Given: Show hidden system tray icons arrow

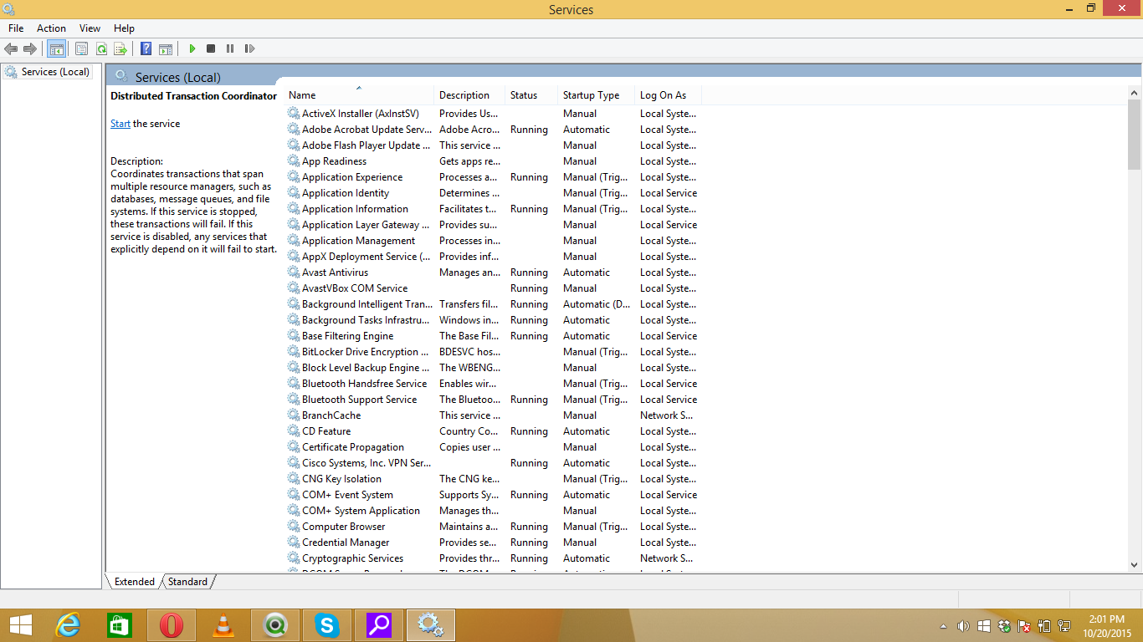Looking at the screenshot, I should [944, 625].
